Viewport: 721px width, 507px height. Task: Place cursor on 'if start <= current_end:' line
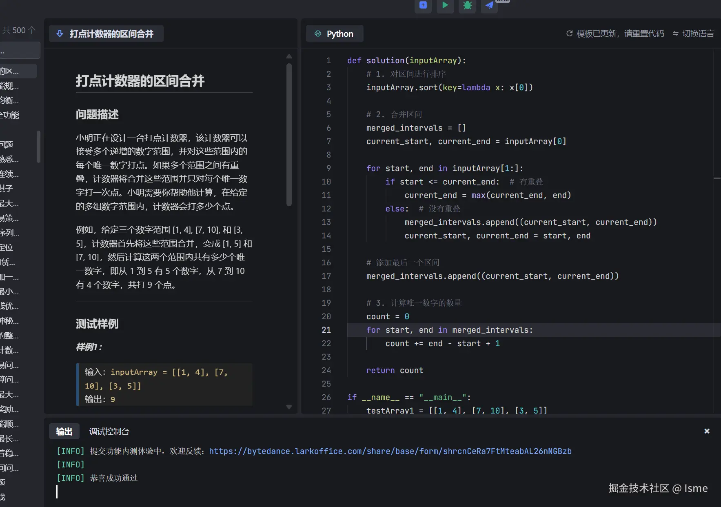[x=443, y=182]
